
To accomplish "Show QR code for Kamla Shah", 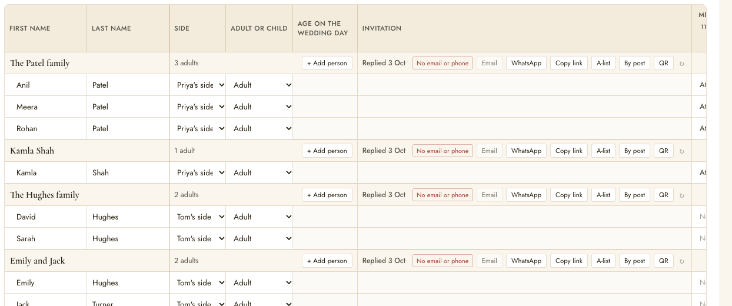I will click(x=664, y=151).
